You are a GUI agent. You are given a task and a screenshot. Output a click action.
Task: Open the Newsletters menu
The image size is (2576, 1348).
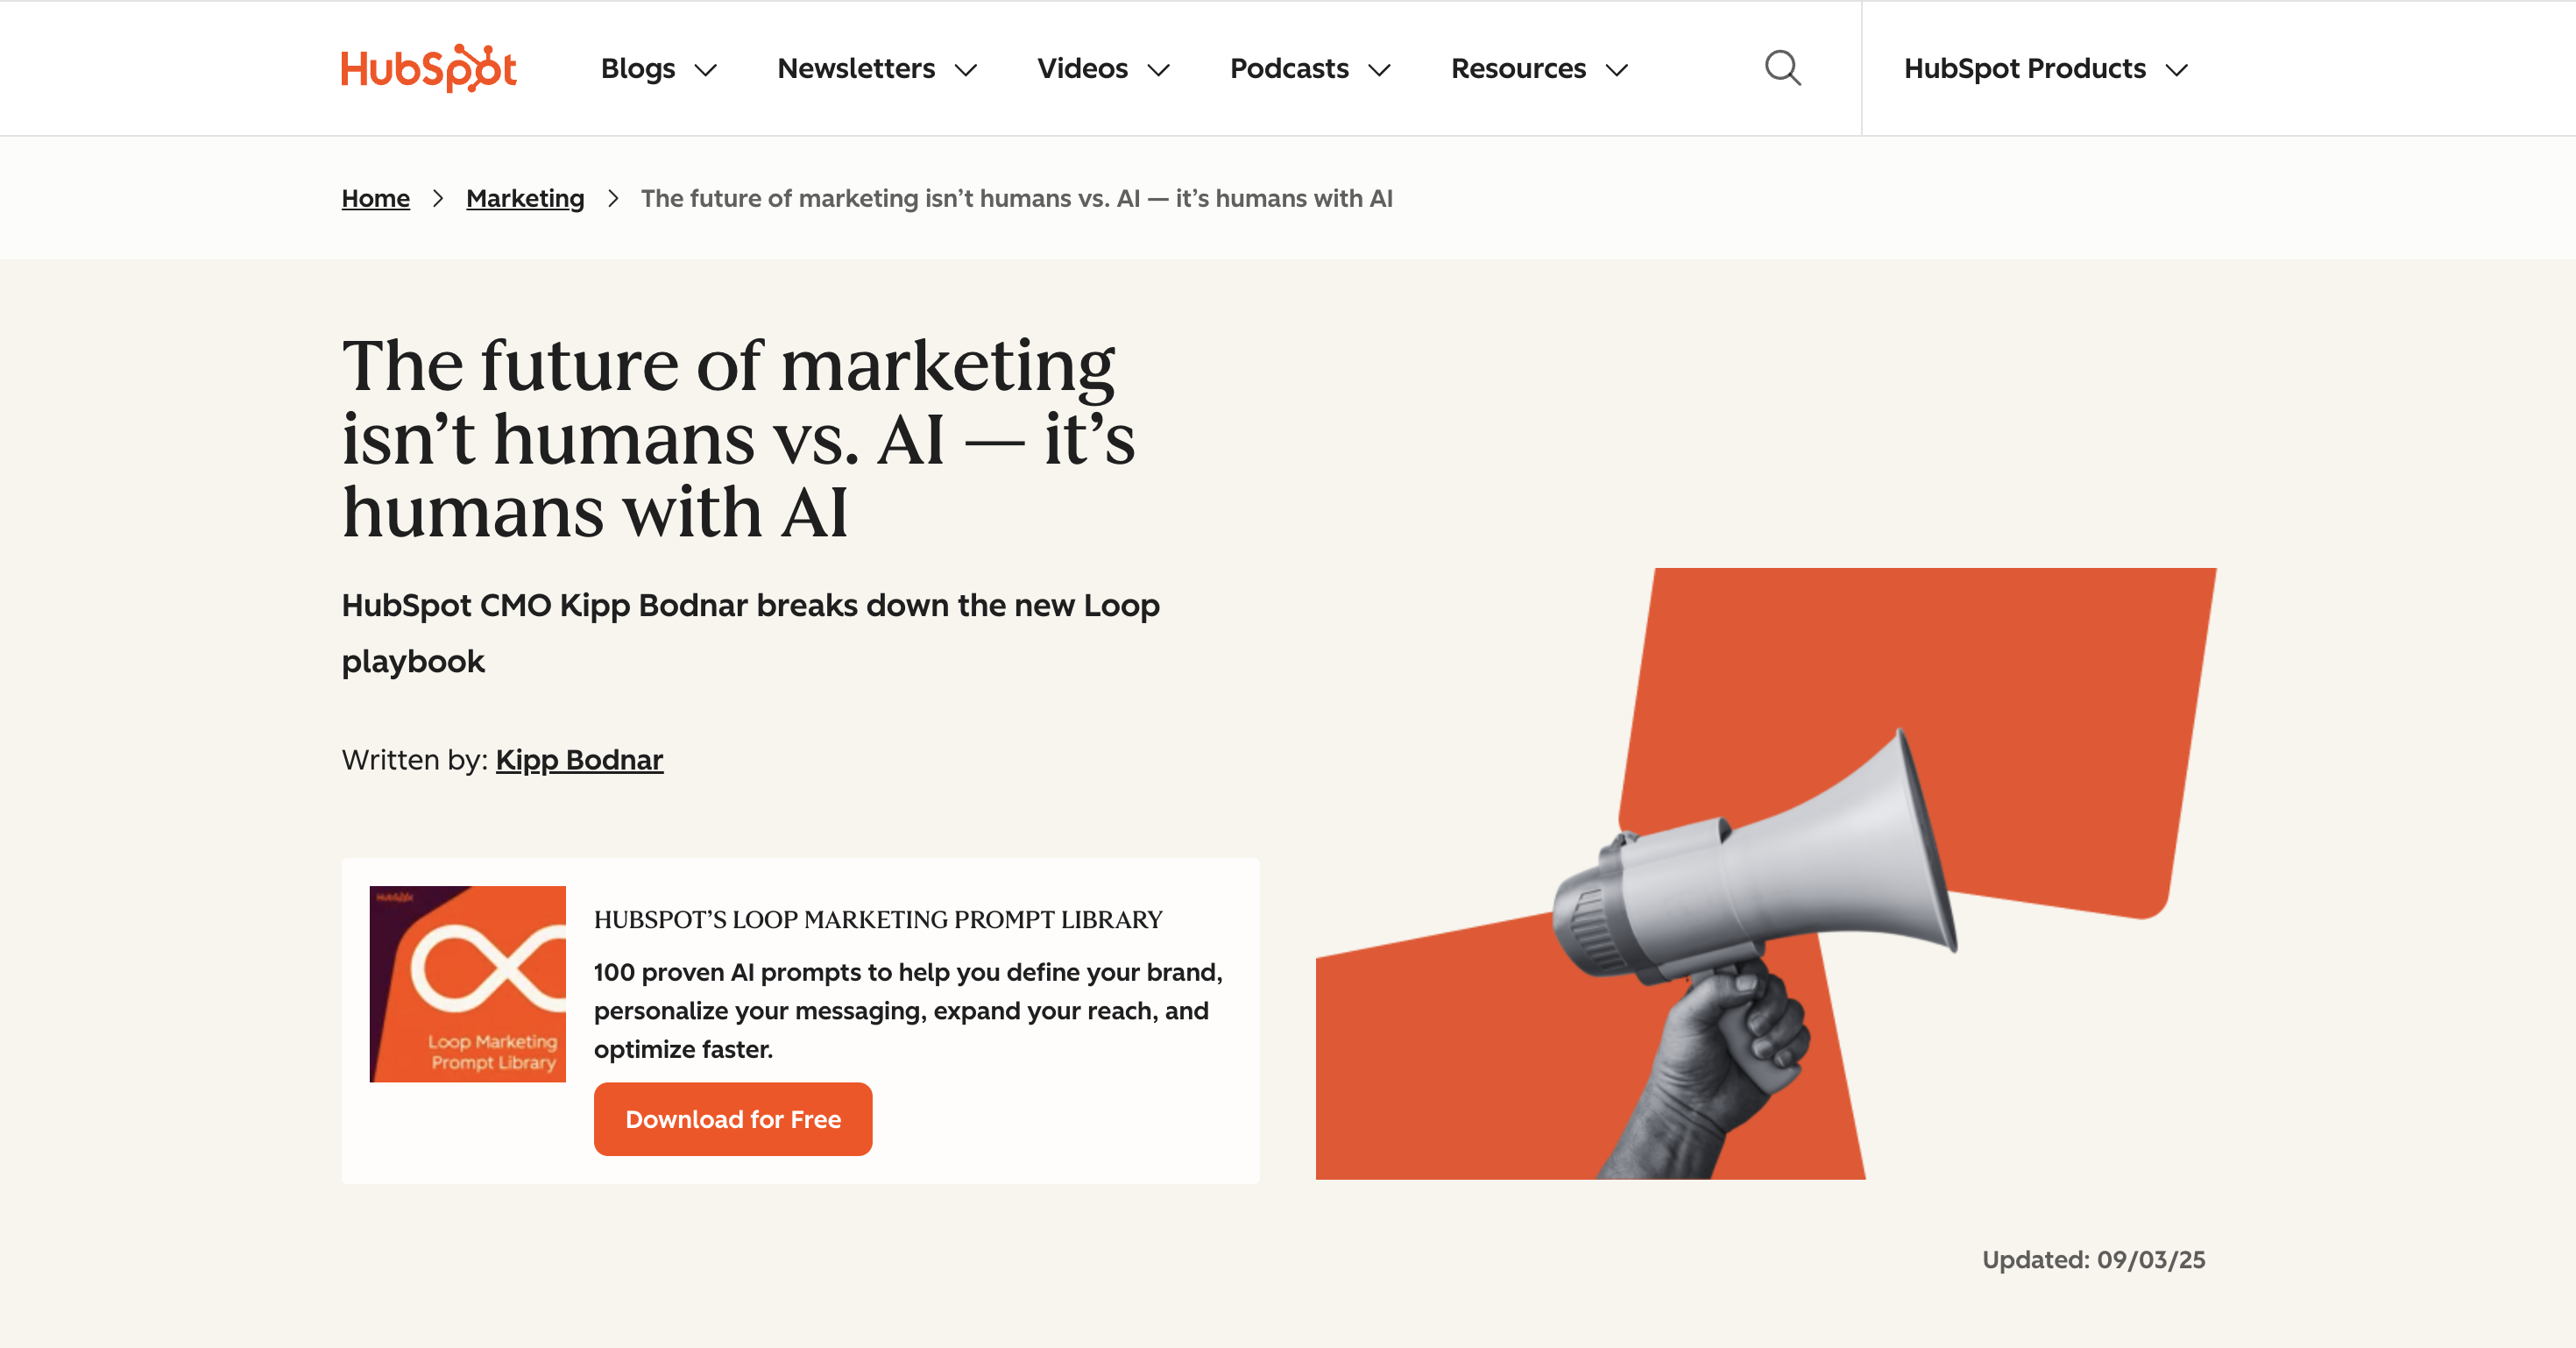(x=856, y=69)
